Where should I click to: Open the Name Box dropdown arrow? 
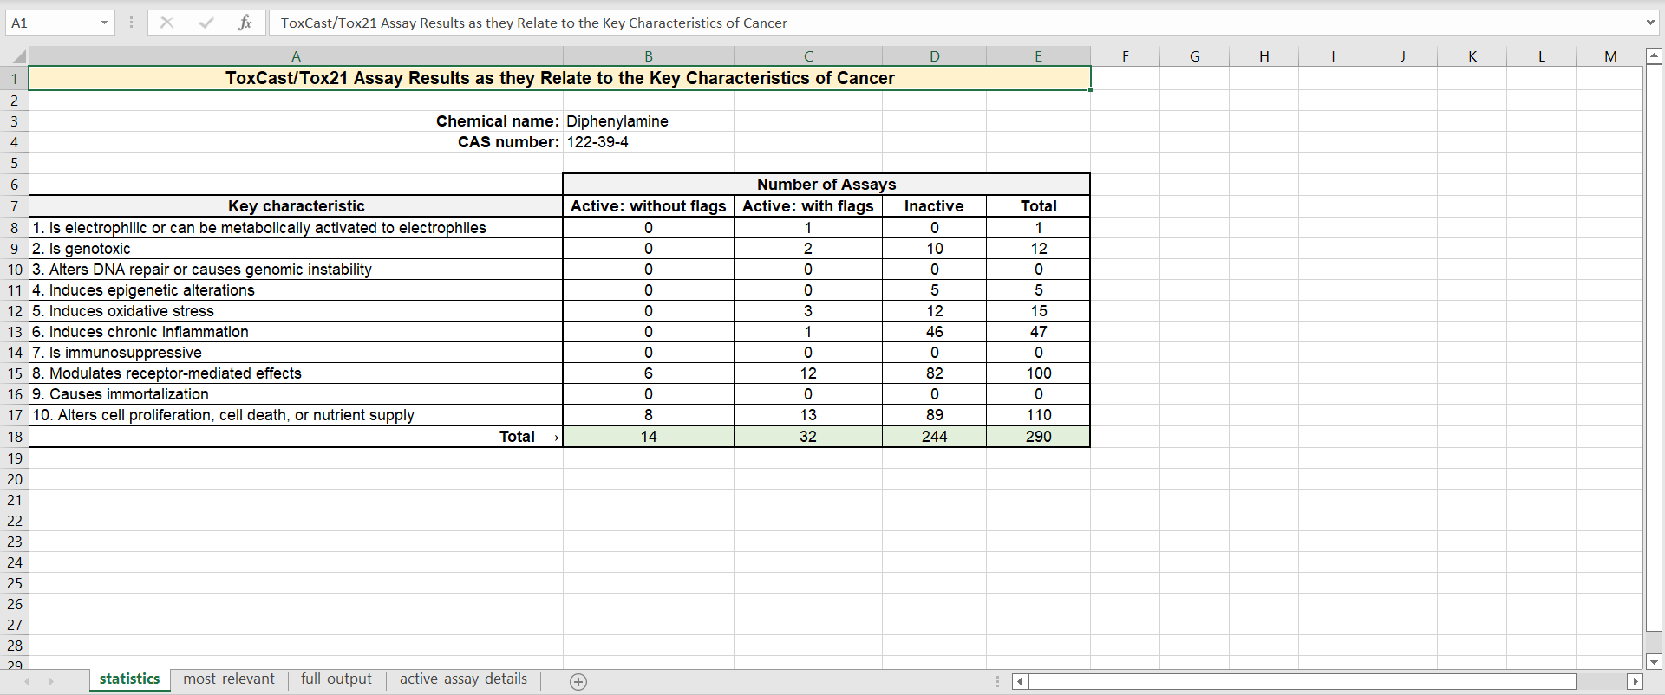(x=104, y=23)
